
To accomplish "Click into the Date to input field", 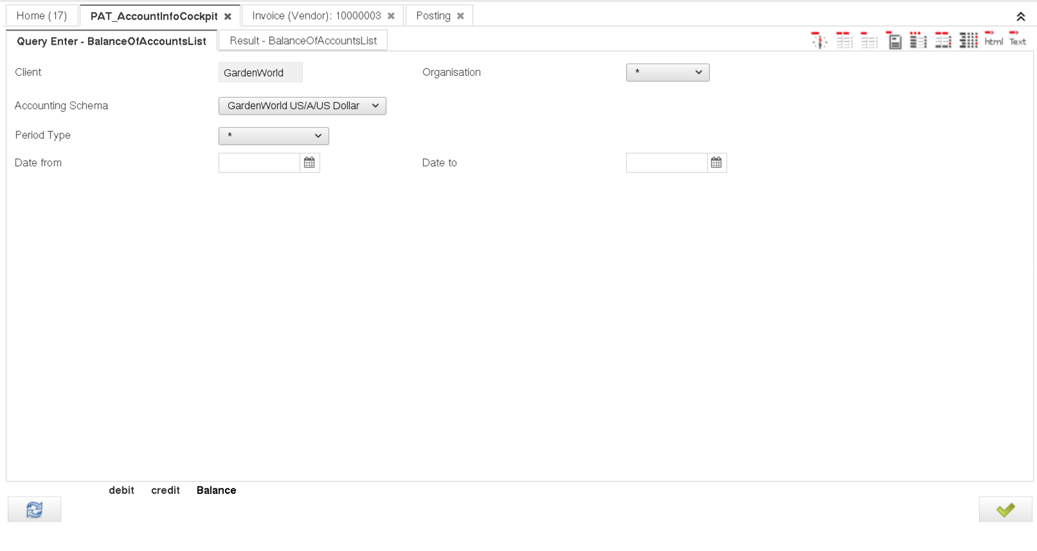I will tap(666, 163).
